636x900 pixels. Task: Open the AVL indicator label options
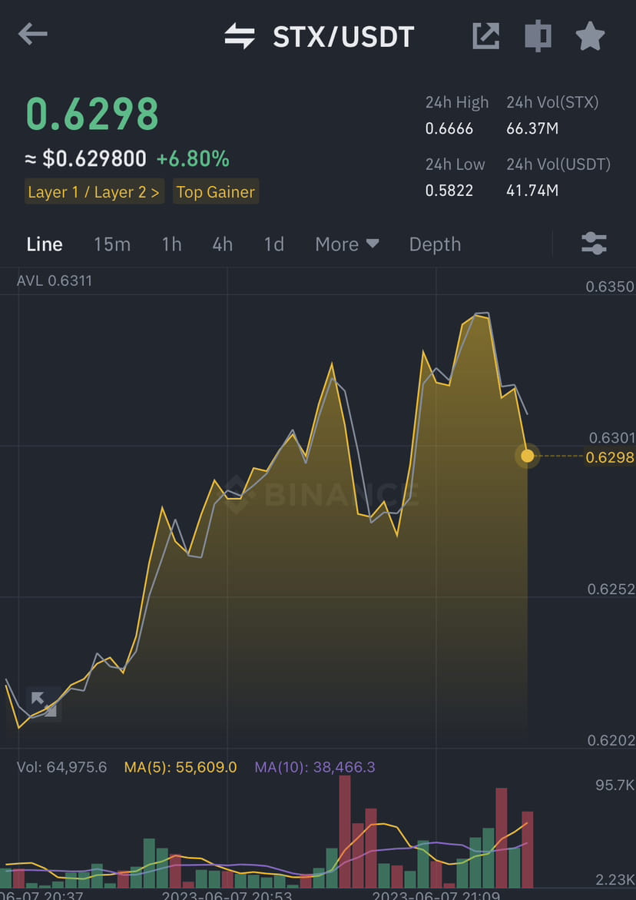[54, 281]
